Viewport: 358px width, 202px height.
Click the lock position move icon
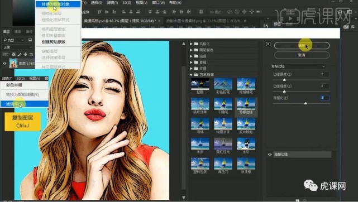coord(25,54)
